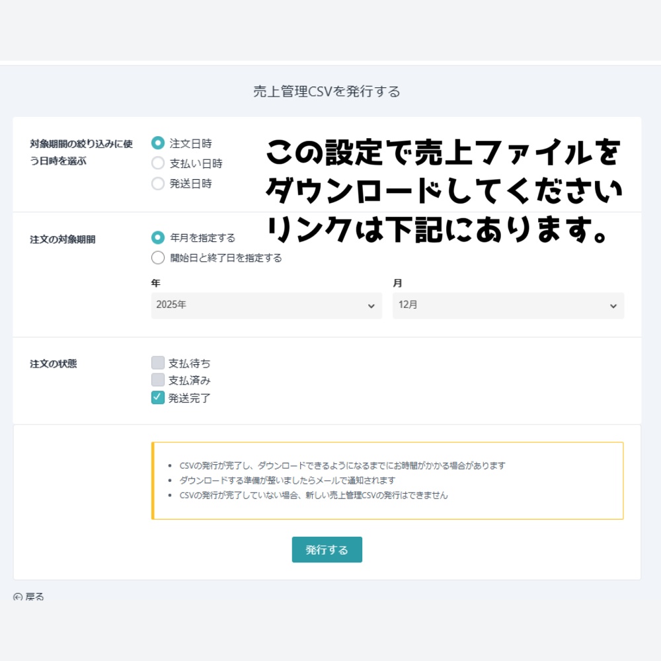Select 開始日と終了日を指定する option
Image resolution: width=661 pixels, height=661 pixels.
(158, 258)
